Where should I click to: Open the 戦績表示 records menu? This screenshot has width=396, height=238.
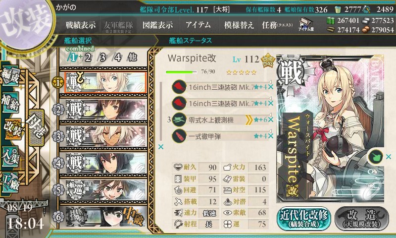[81, 25]
